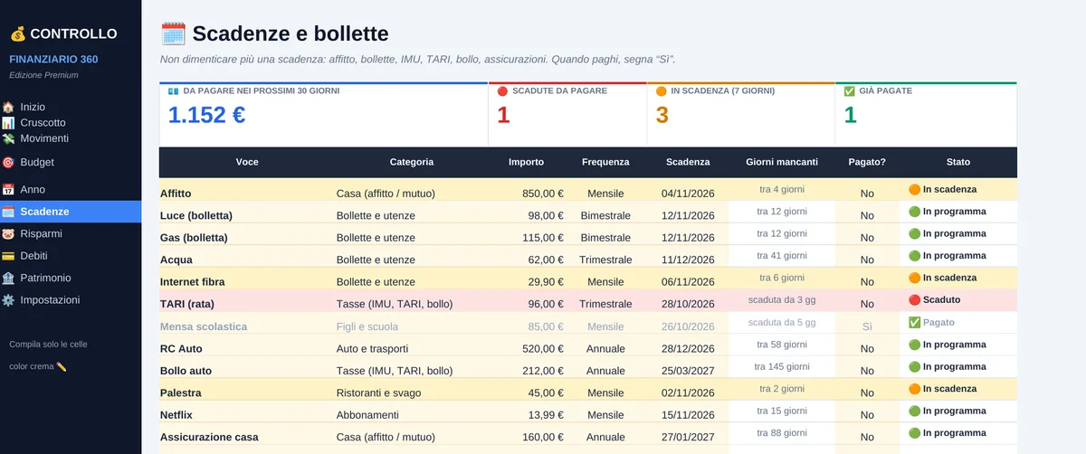Screen dimensions: 1086x454
Task: Click the date 28/12/2026 for RC Auto
Action: point(688,348)
